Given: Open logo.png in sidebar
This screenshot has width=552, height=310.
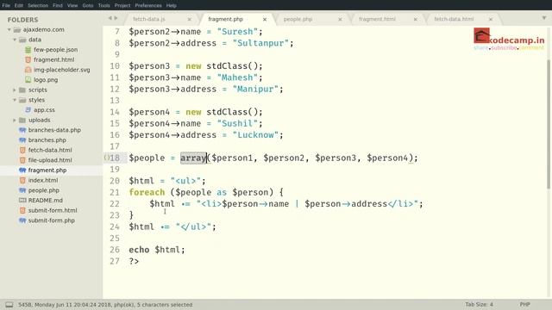Looking at the screenshot, I should pos(46,80).
